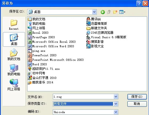The image size is (149, 115).
Task: Click the name text Word 2003
Action: [40, 64]
